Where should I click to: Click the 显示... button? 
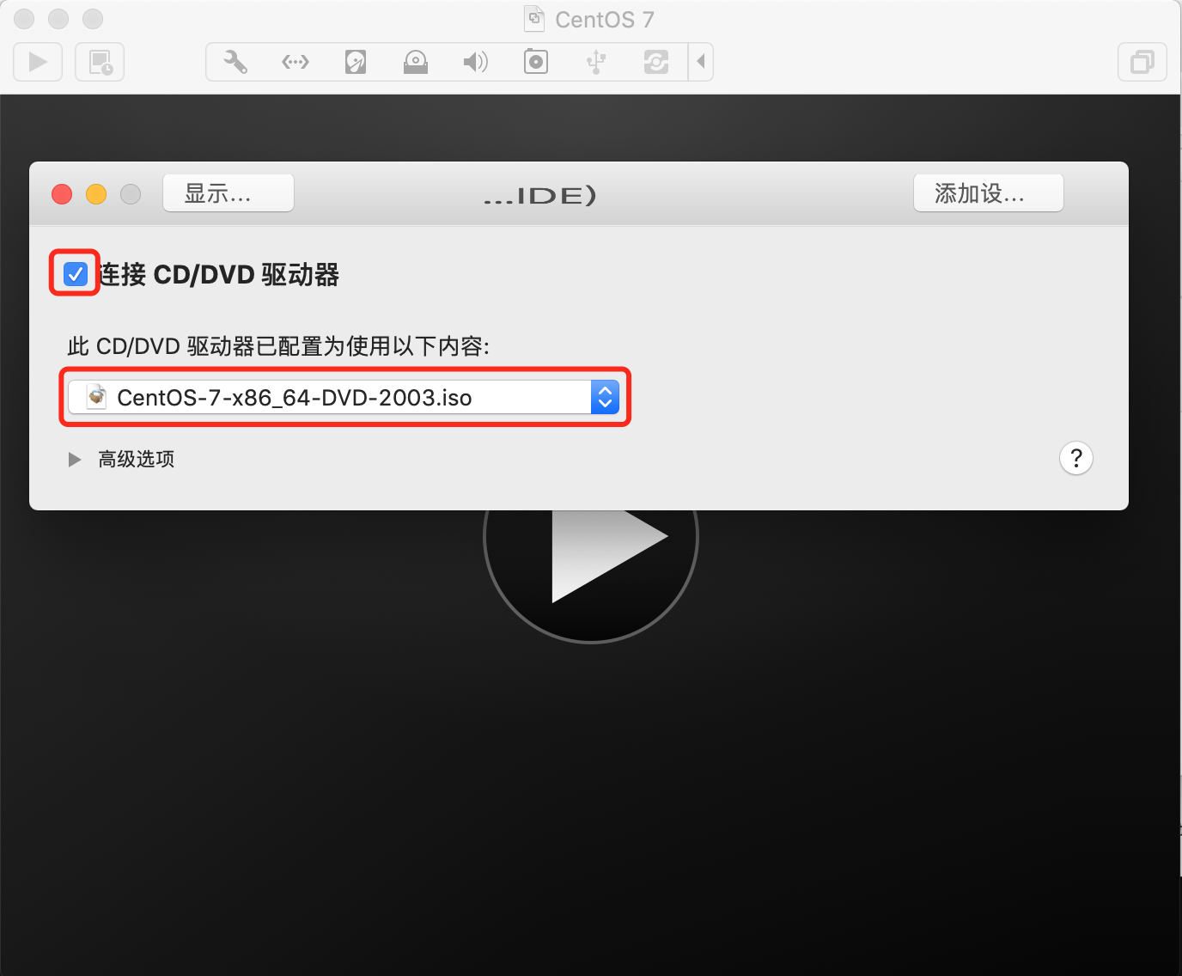pyautogui.click(x=228, y=193)
